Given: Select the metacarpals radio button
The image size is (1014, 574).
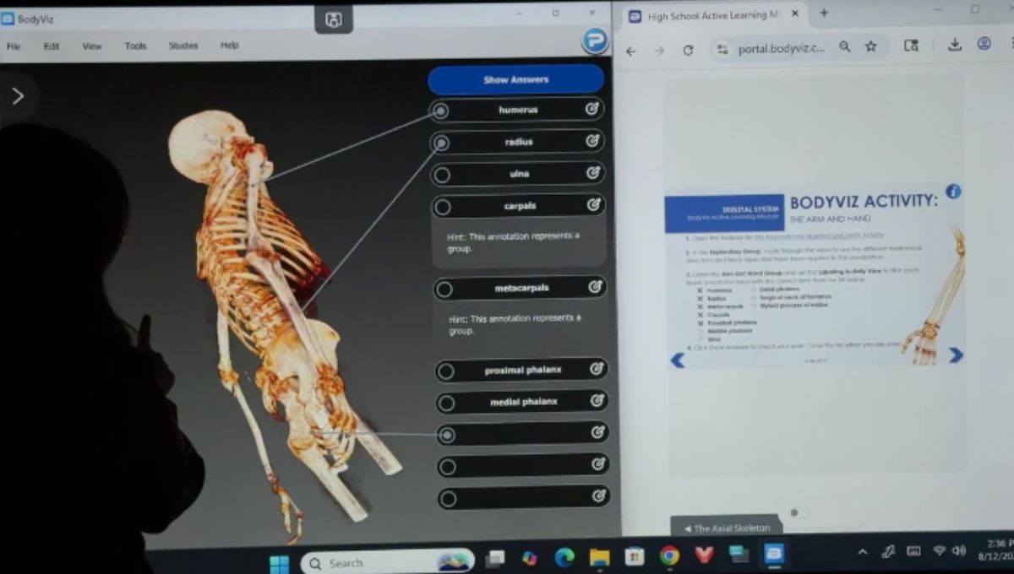Looking at the screenshot, I should (x=444, y=290).
